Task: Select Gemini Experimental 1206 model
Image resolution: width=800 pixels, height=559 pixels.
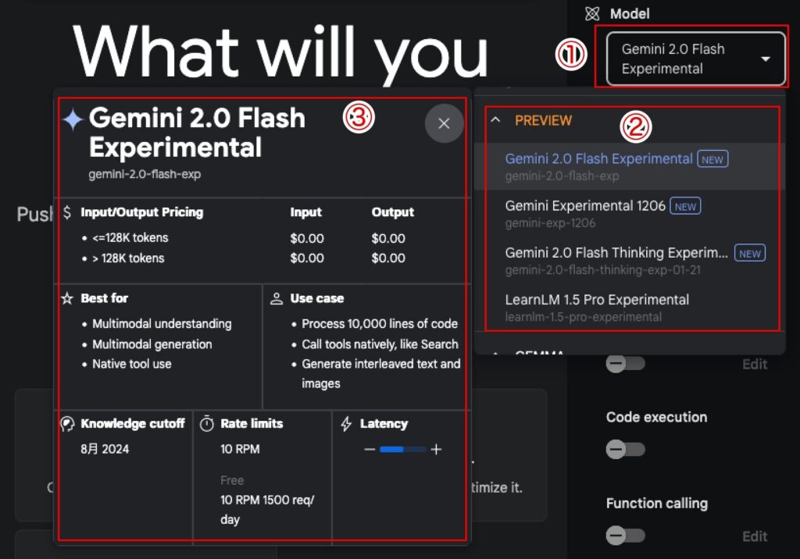Action: pyautogui.click(x=629, y=213)
